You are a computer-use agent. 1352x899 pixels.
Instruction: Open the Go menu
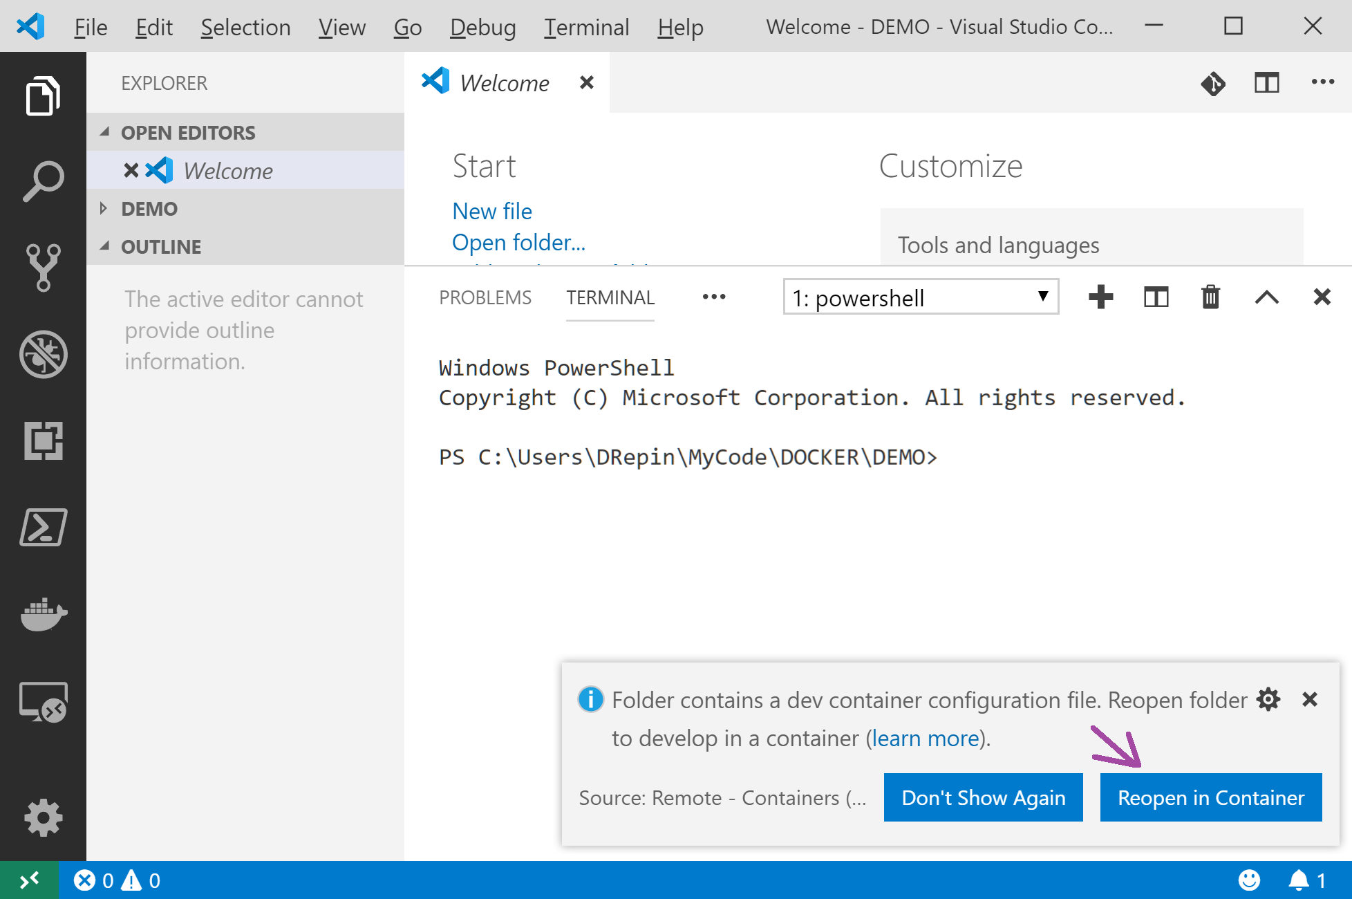point(408,27)
